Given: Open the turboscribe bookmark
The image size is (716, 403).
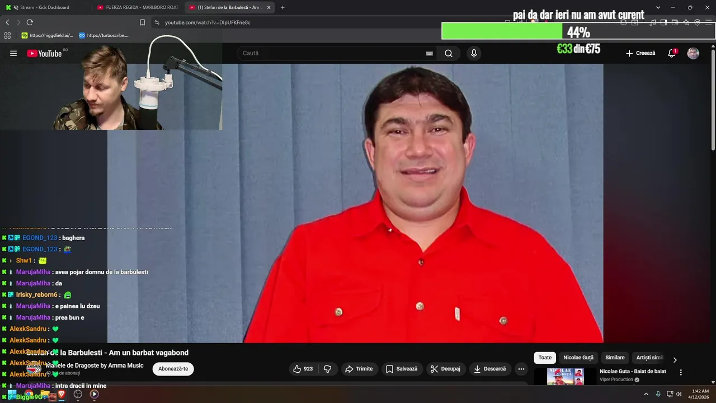Looking at the screenshot, I should (x=103, y=35).
